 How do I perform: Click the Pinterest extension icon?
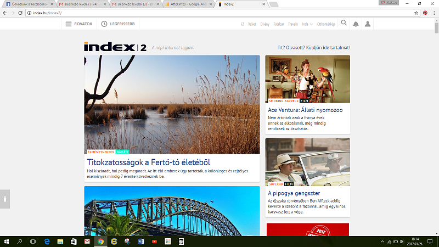(425, 13)
